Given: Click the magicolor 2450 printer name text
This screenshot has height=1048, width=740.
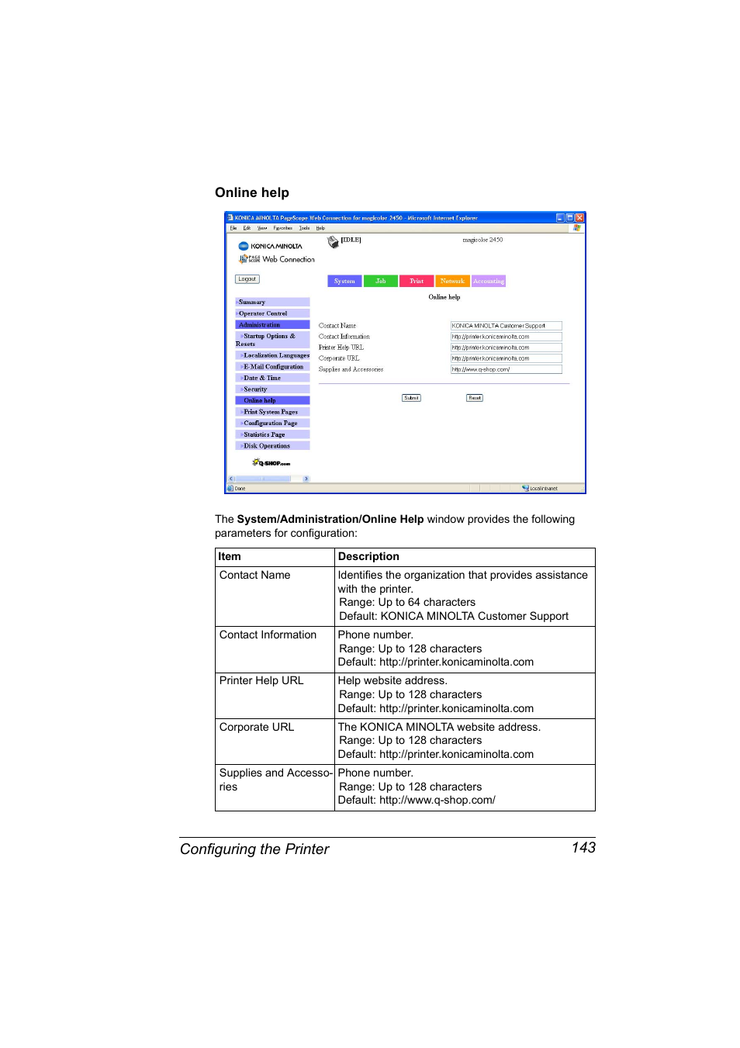Looking at the screenshot, I should (482, 240).
